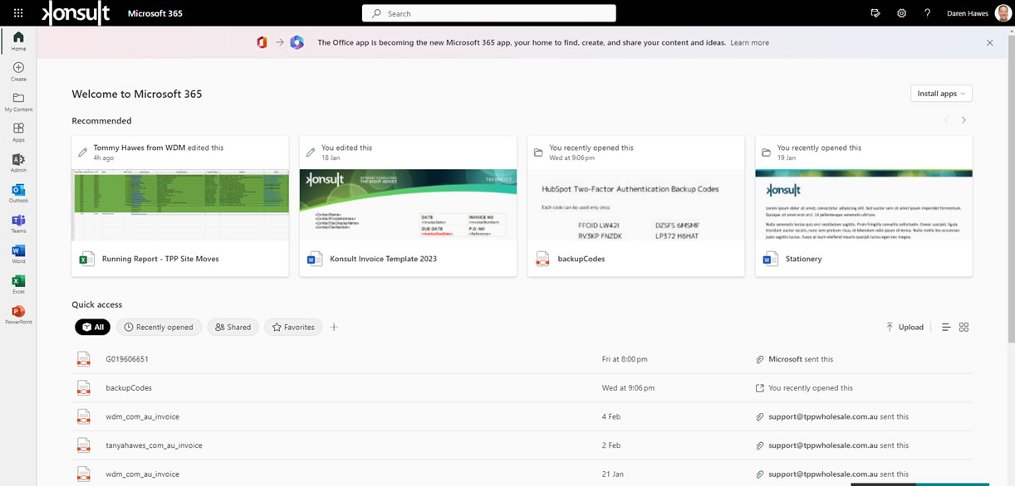The image size is (1015, 486).
Task: Open Word in the sidebar
Action: pyautogui.click(x=18, y=254)
